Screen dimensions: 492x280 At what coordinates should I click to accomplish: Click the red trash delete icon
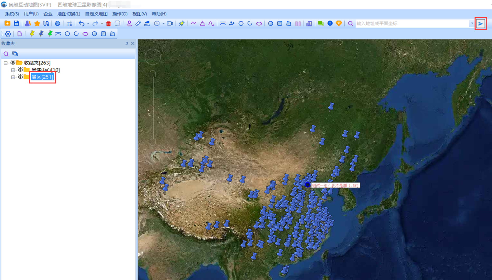[108, 24]
